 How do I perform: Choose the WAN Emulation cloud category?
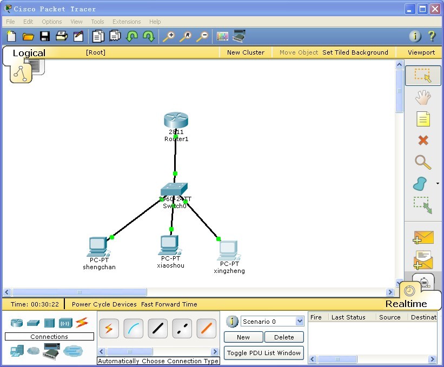coord(34,351)
